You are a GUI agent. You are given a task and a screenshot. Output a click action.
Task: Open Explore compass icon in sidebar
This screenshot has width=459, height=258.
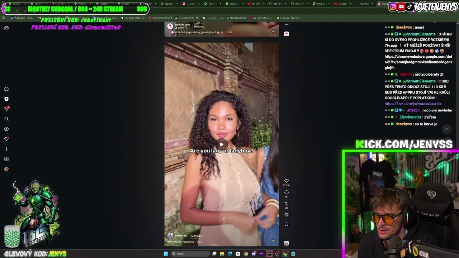point(6,129)
